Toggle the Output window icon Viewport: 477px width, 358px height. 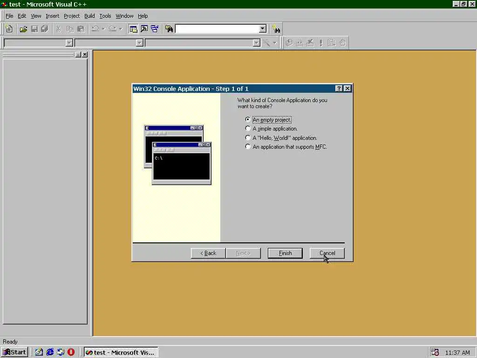click(144, 29)
